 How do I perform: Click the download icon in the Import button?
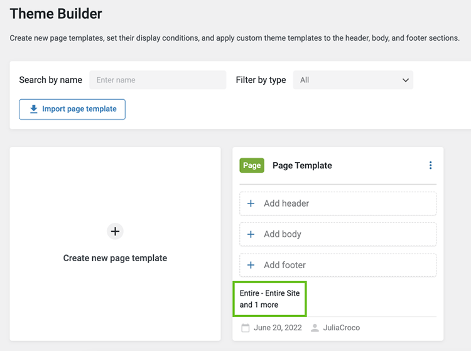[34, 109]
